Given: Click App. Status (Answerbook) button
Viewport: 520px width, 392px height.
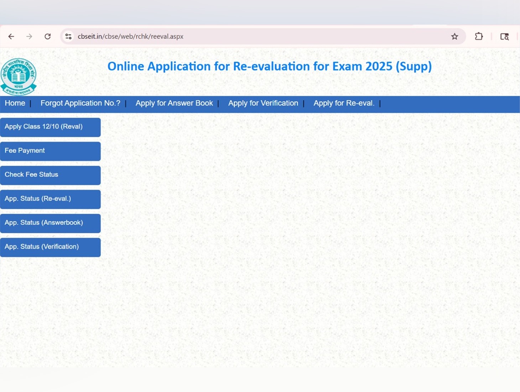Looking at the screenshot, I should [50, 223].
